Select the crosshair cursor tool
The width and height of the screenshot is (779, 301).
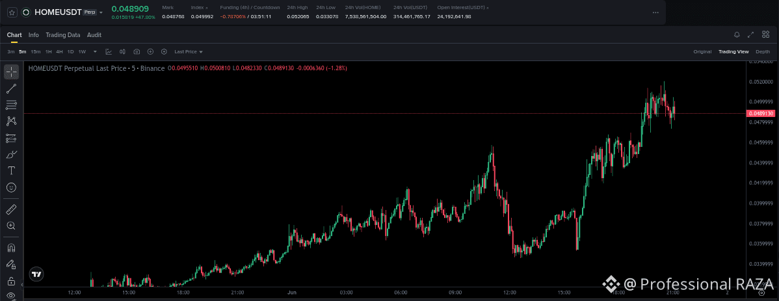[x=12, y=72]
